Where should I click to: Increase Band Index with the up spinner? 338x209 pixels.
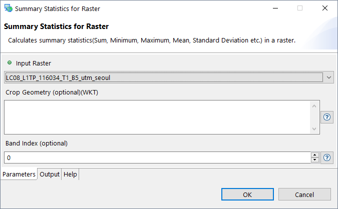click(x=314, y=155)
